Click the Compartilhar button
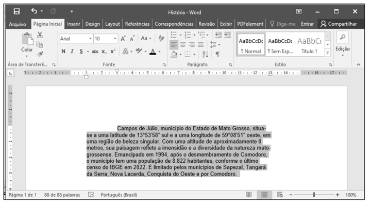This screenshot has height=204, width=371. click(339, 24)
